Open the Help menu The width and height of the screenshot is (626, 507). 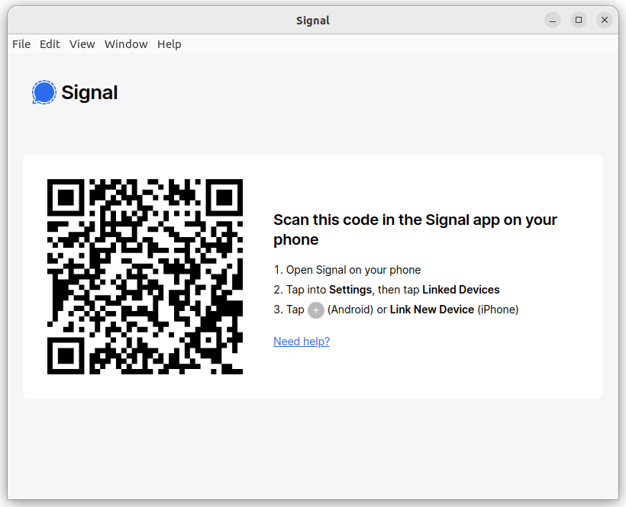click(x=169, y=44)
